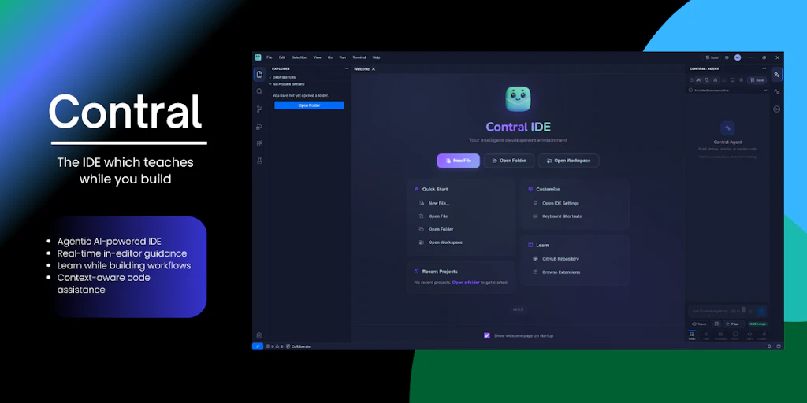Open the Terminal menu

point(359,57)
